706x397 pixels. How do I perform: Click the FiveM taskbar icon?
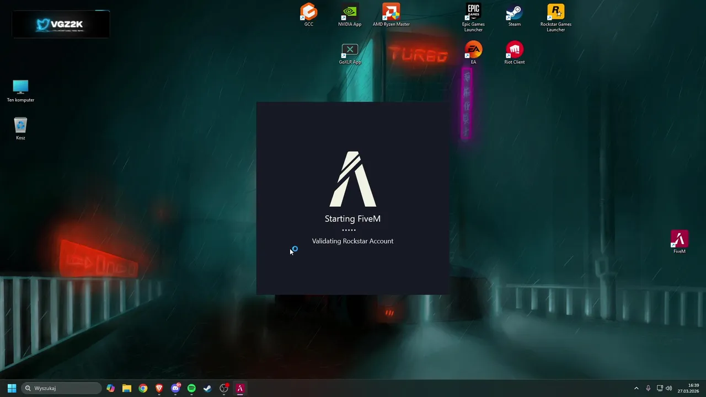[240, 388]
